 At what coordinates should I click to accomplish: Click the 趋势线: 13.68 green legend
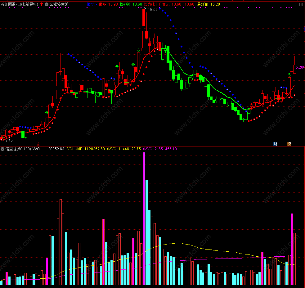[131, 4]
